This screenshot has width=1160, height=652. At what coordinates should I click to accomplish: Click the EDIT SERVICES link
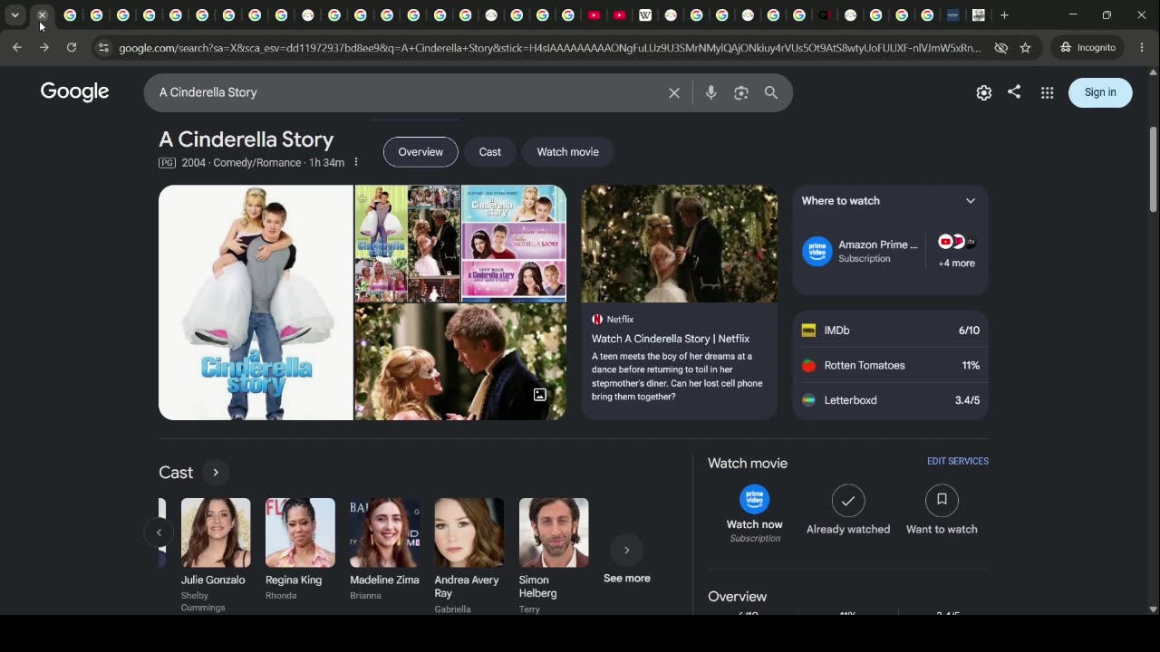click(x=958, y=462)
